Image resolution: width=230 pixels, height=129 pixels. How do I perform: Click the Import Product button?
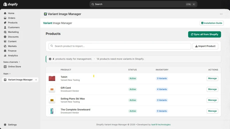pos(205,46)
